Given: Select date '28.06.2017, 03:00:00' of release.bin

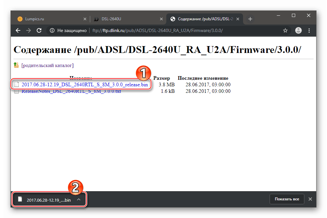Looking at the screenshot, I should 208,85.
